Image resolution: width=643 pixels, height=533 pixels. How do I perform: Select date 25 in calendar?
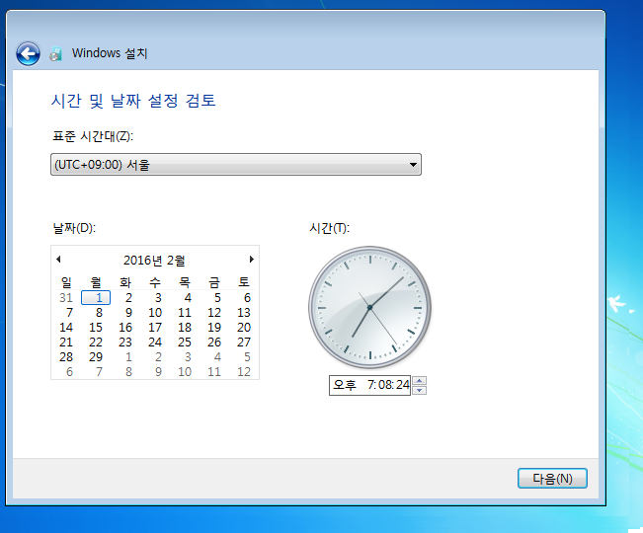[x=185, y=343]
